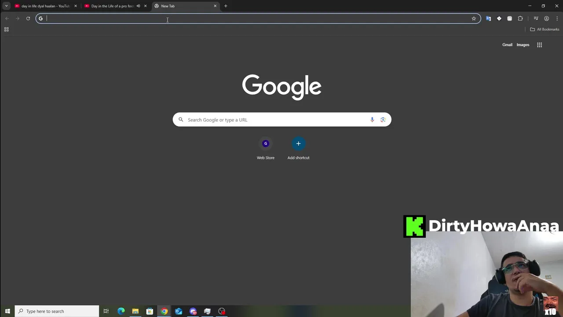Open the recording app taskbar icon
The image size is (563, 317).
click(222, 311)
